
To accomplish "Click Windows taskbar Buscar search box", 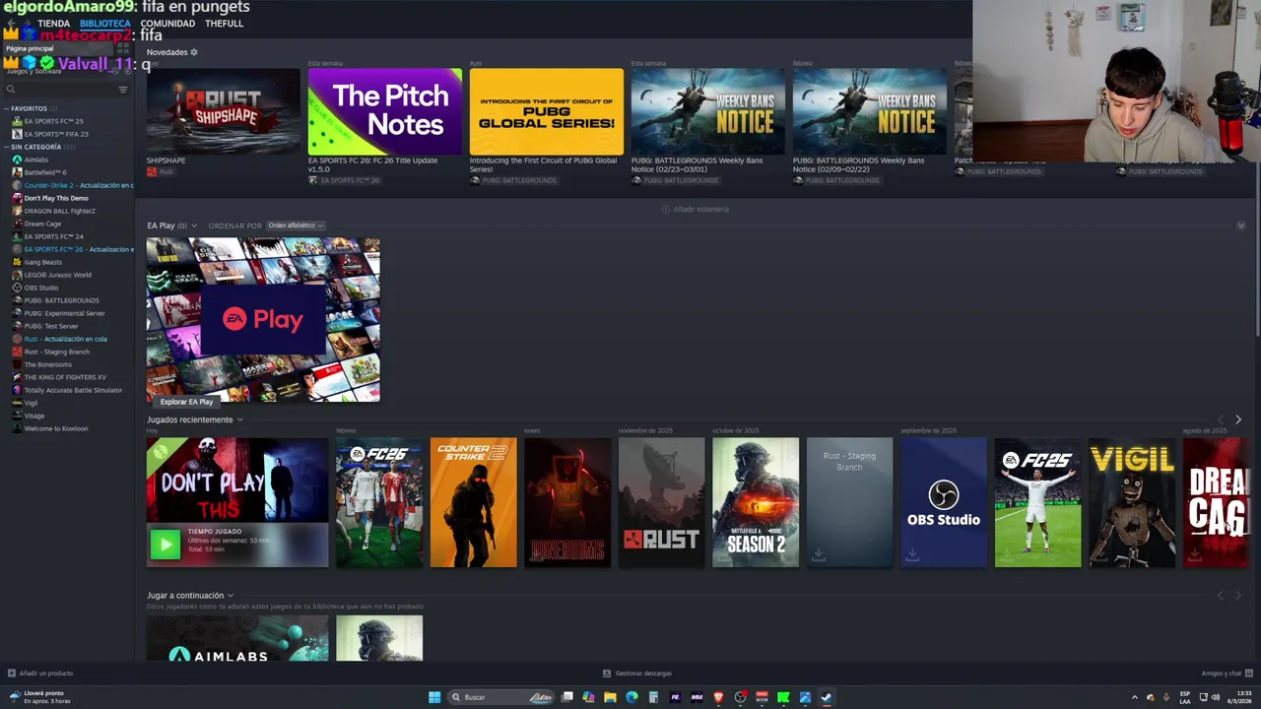I will [x=501, y=697].
